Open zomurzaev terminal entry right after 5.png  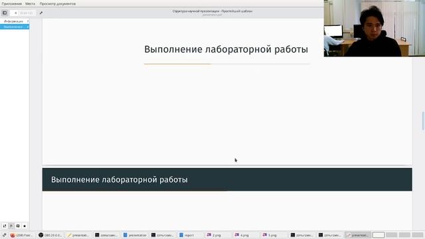pos(302,235)
